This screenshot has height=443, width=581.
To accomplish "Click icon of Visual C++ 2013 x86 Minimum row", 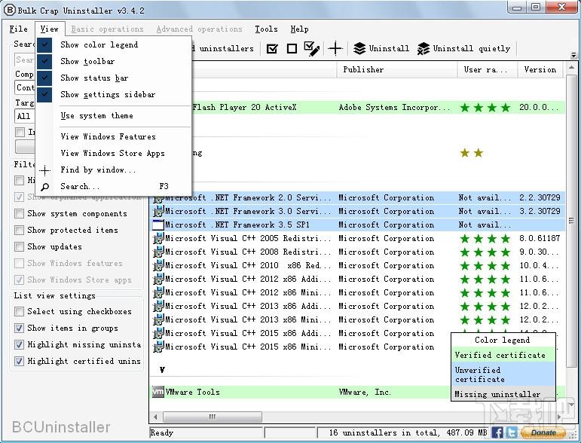I will 158,319.
